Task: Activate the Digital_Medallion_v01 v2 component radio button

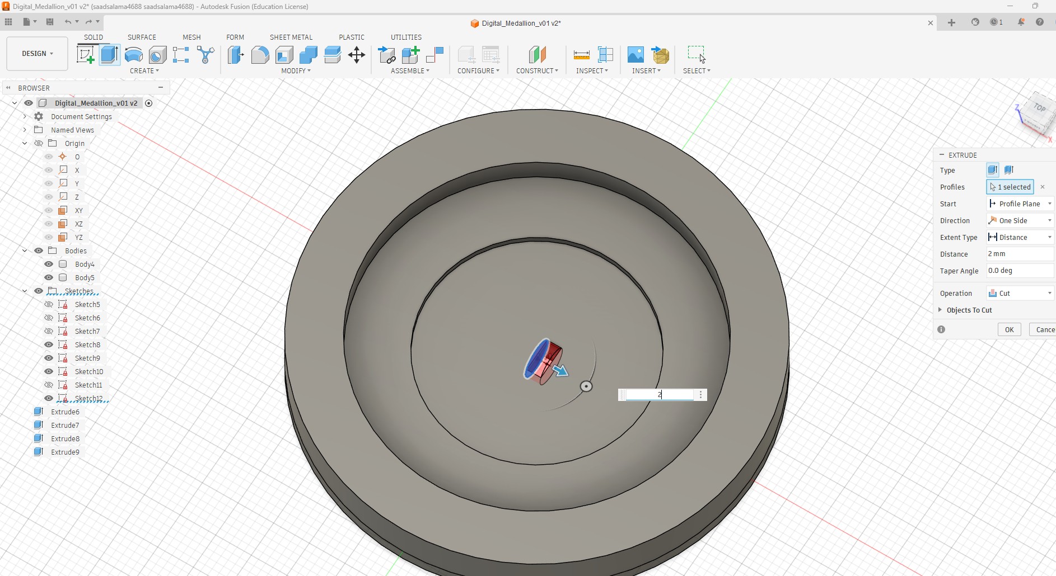Action: coord(149,103)
